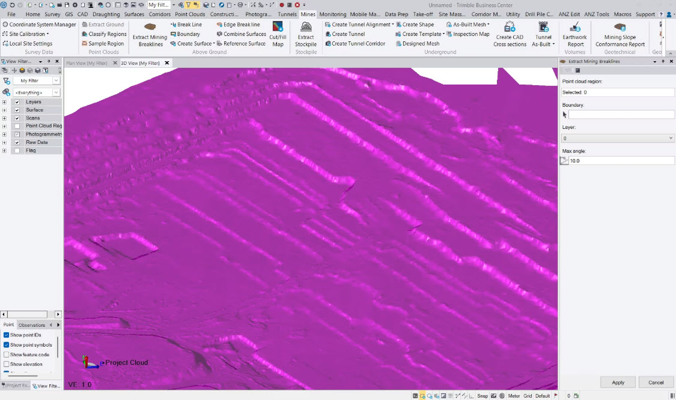This screenshot has height=400, width=676.
Task: Toggle the Scans checkbox
Action: coord(17,118)
